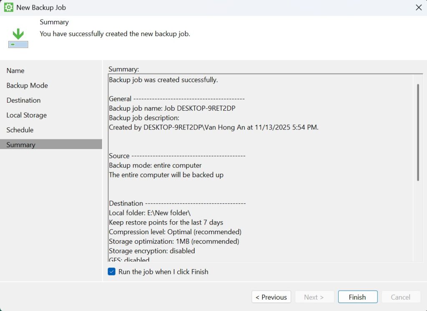The height and width of the screenshot is (311, 427).
Task: Click the Local folder path line
Action: pos(149,213)
